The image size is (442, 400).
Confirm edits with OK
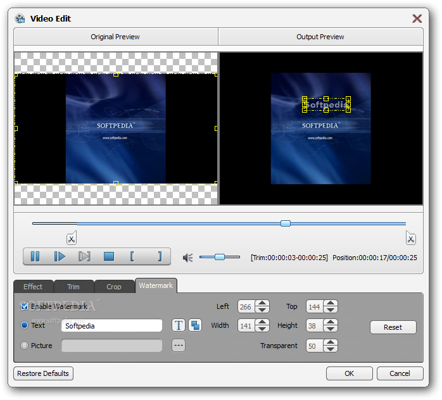350,373
